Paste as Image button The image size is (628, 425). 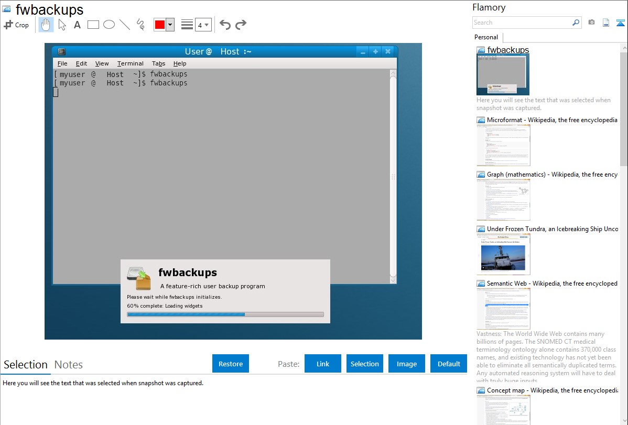click(x=406, y=364)
